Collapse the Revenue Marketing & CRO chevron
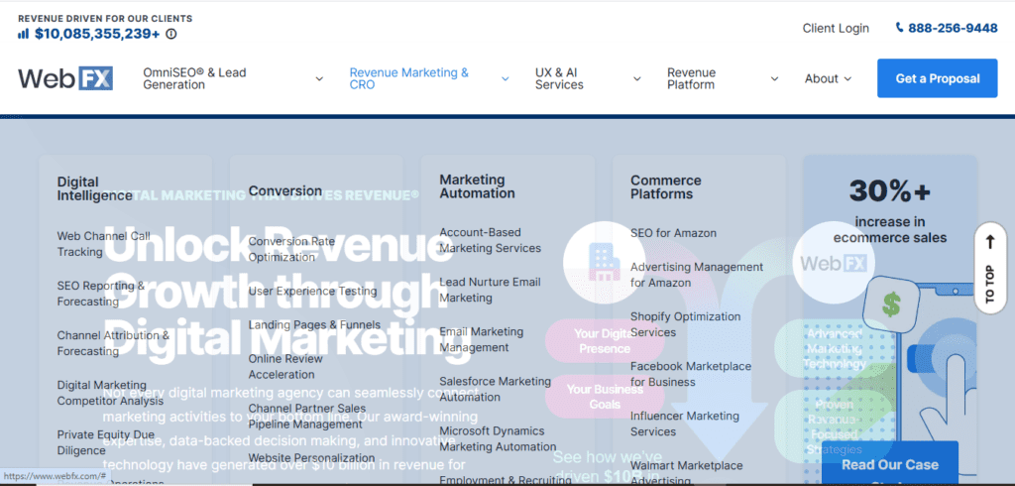 (x=506, y=79)
